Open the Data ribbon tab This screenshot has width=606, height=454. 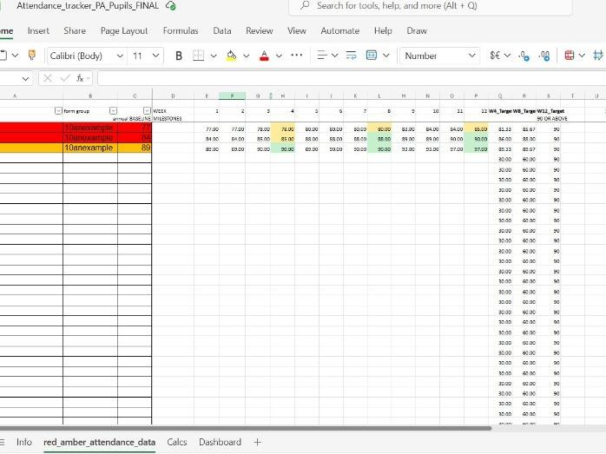(x=222, y=31)
